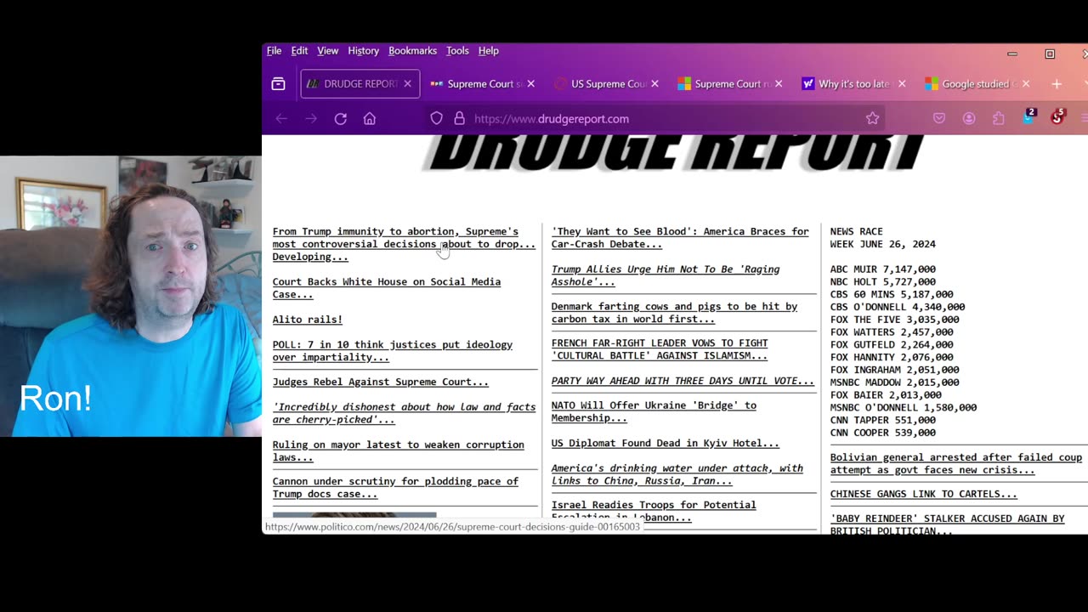This screenshot has width=1088, height=612.
Task: Open the Edit menu
Action: [299, 51]
